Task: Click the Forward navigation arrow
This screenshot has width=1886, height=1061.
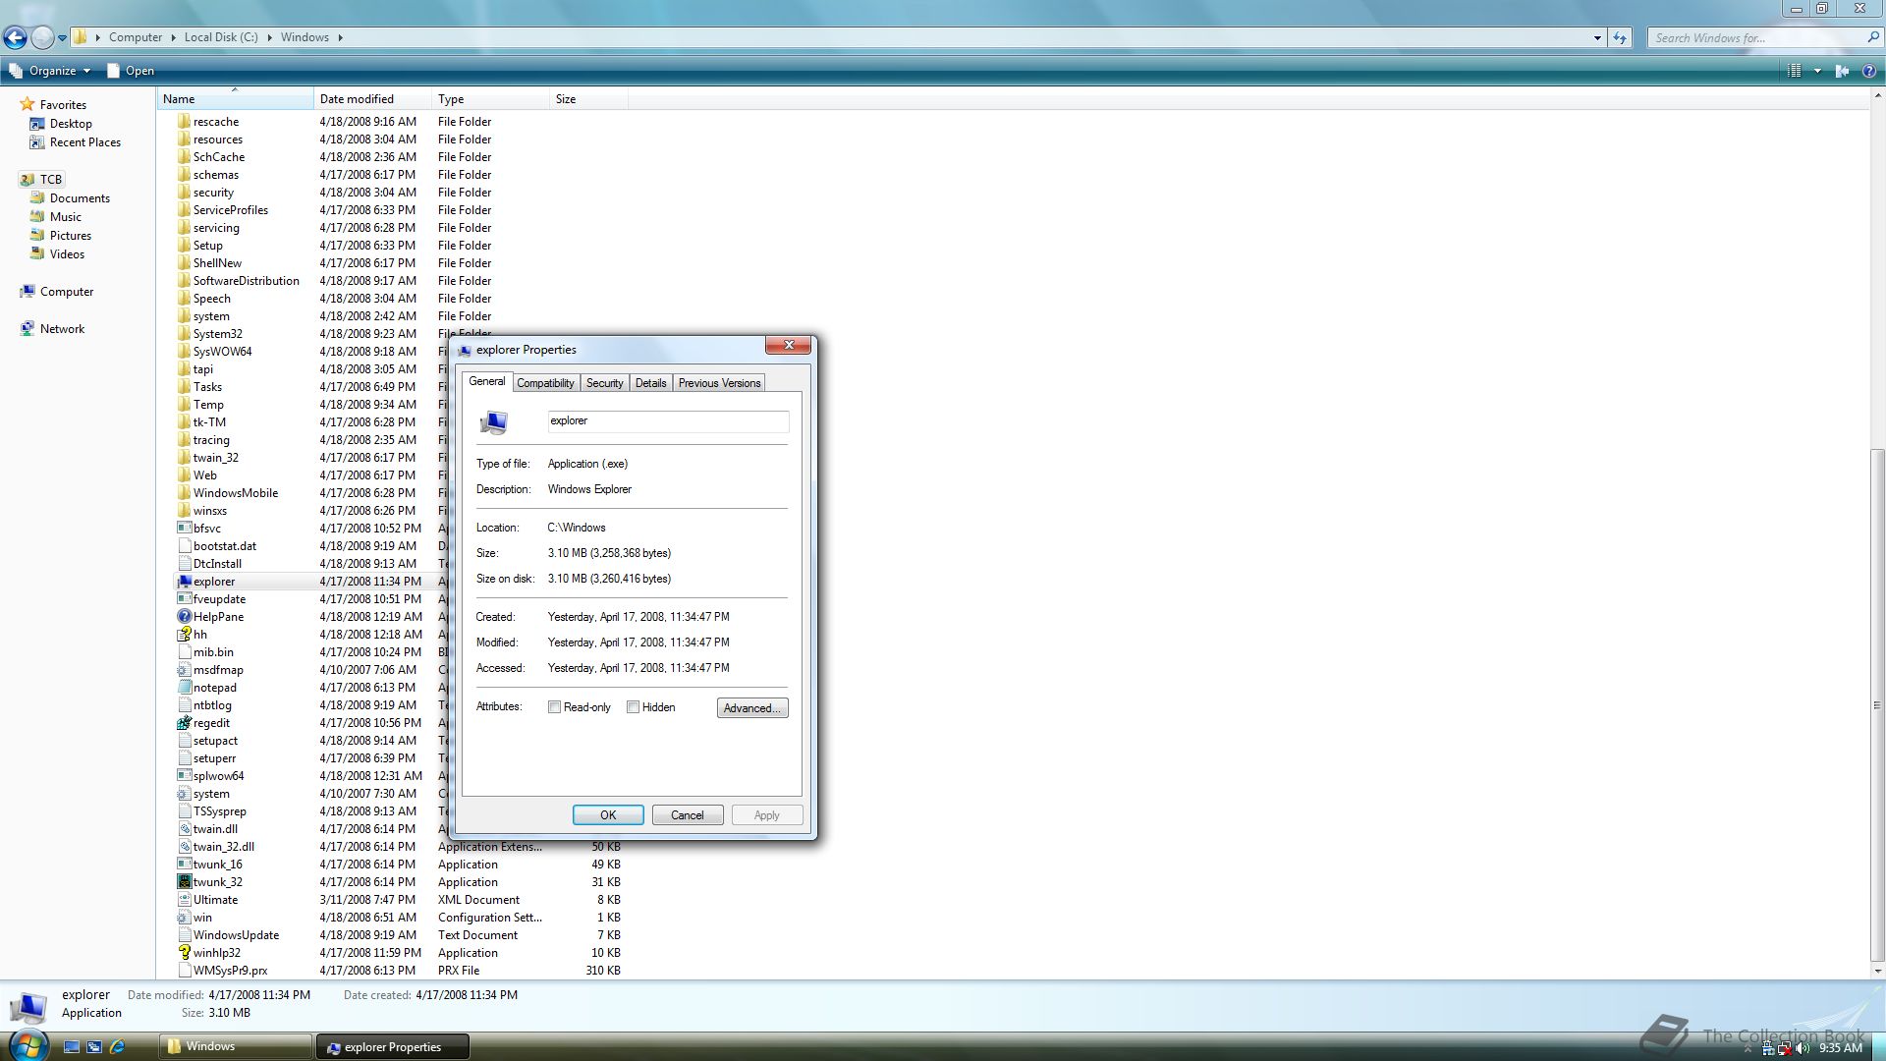Action: coord(42,38)
